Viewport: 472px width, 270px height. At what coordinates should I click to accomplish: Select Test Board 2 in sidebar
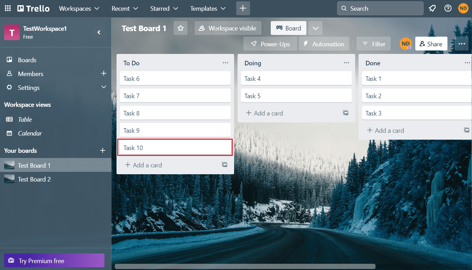(x=56, y=179)
